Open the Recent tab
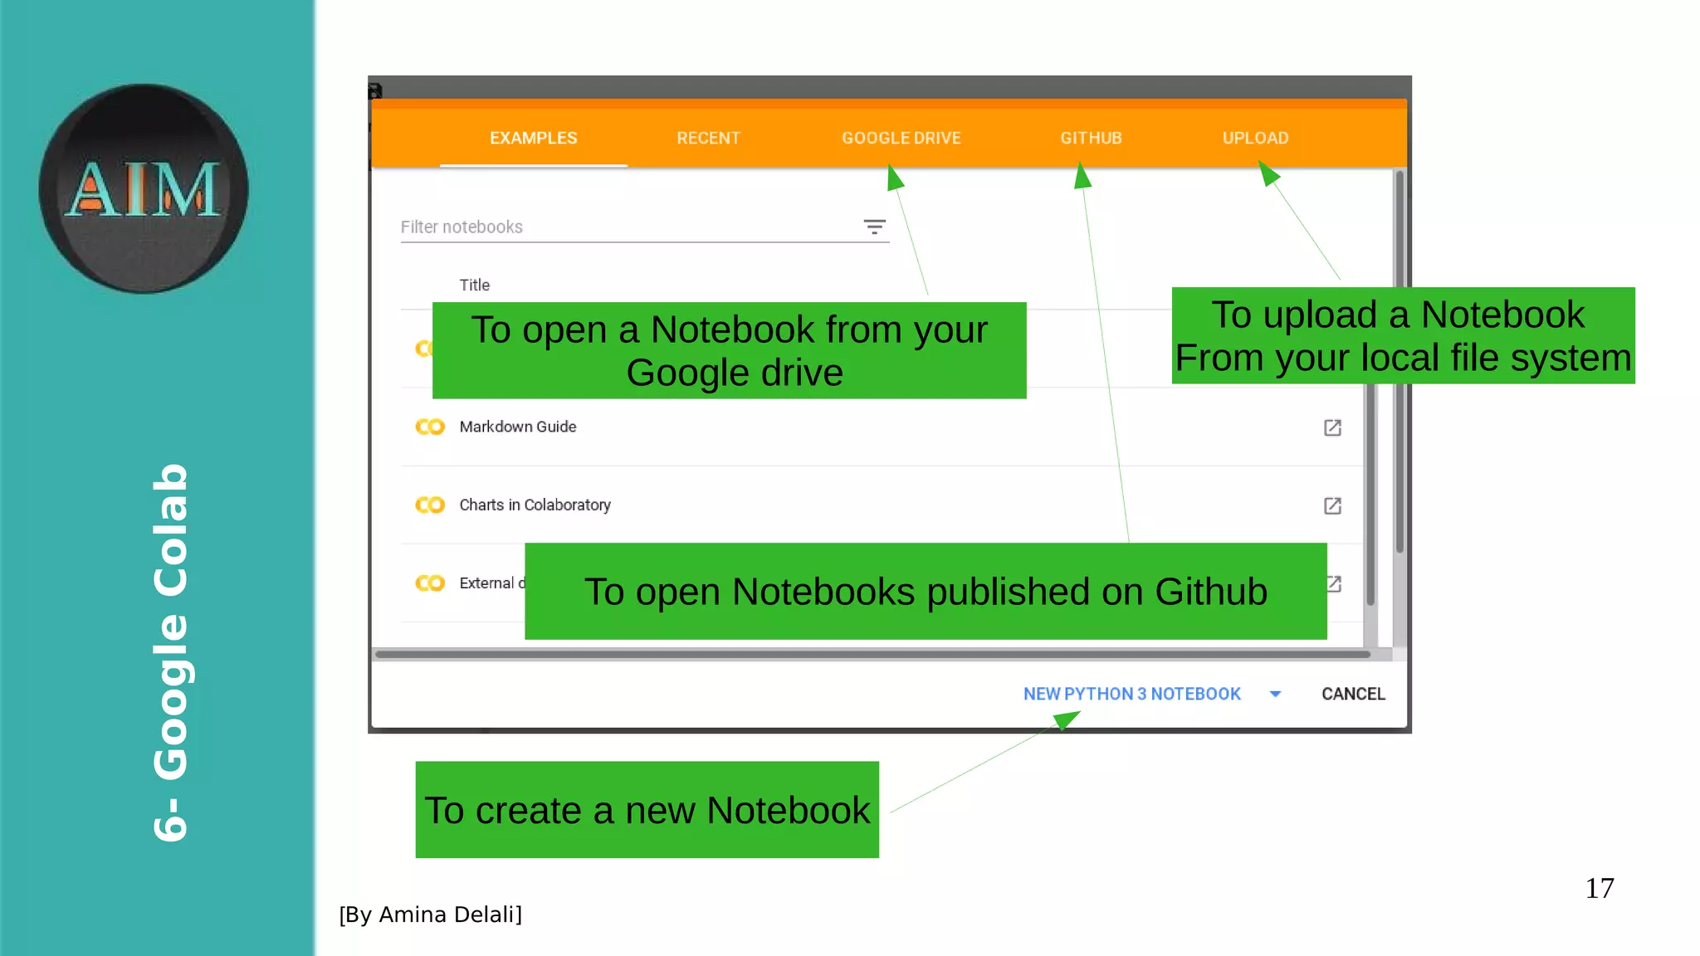1700x956 pixels. [x=708, y=138]
